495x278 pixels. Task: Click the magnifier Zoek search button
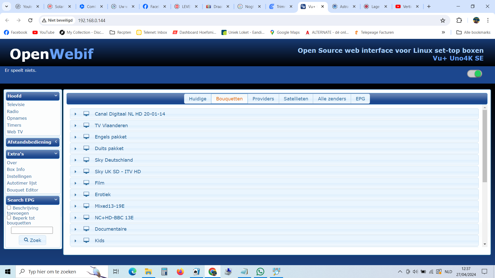point(32,240)
